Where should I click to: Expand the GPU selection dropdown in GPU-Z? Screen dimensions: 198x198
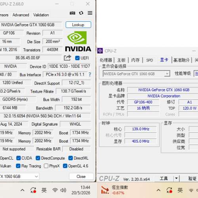(x=36, y=177)
